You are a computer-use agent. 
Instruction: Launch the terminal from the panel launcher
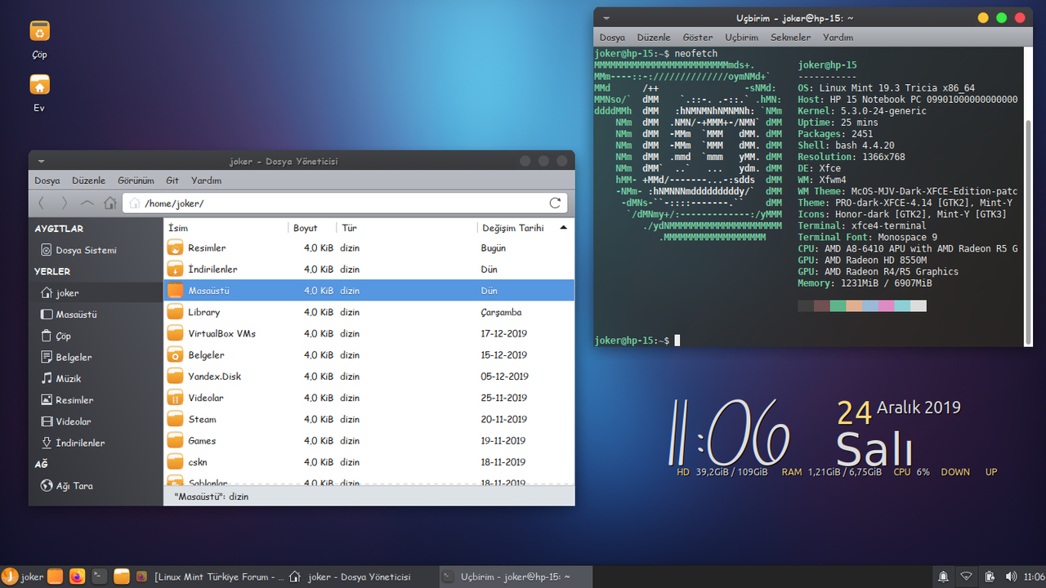(99, 577)
